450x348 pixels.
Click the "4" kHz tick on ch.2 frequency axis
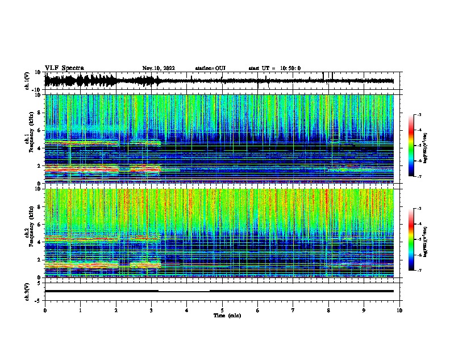(40, 242)
